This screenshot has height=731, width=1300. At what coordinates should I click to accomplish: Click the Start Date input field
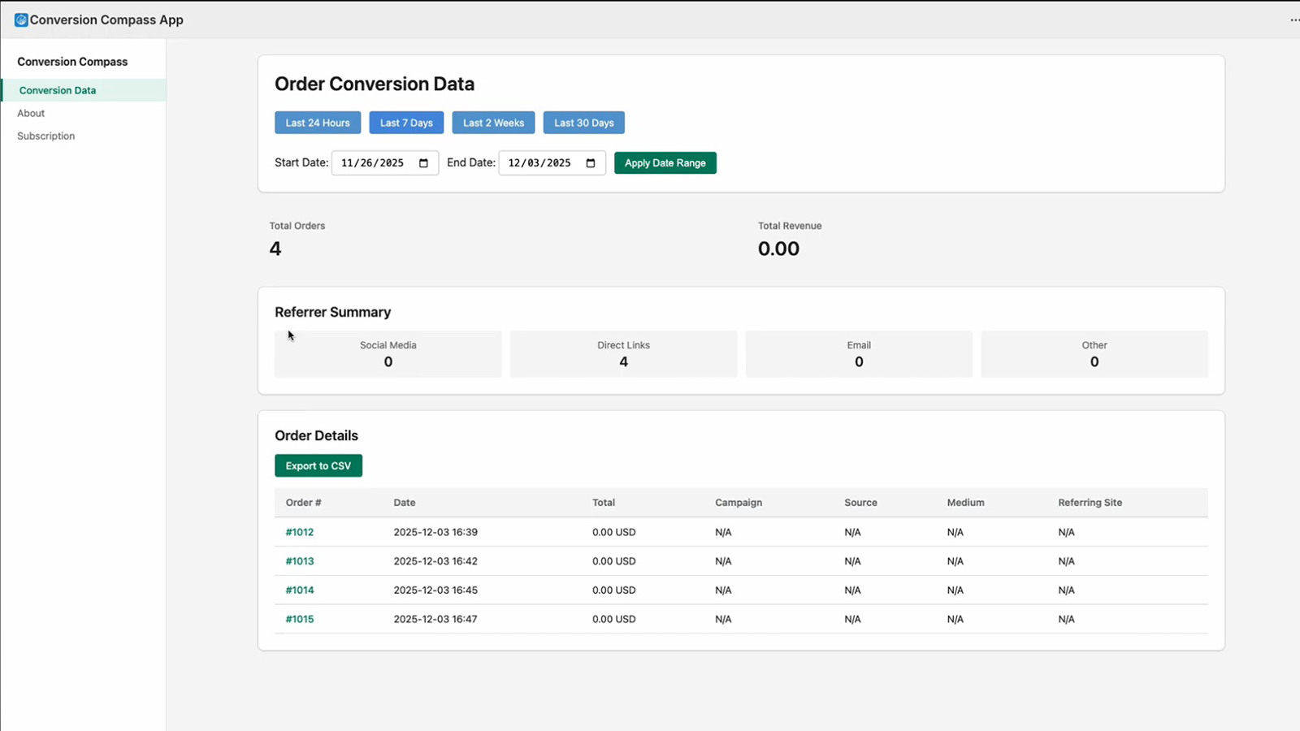(x=374, y=163)
